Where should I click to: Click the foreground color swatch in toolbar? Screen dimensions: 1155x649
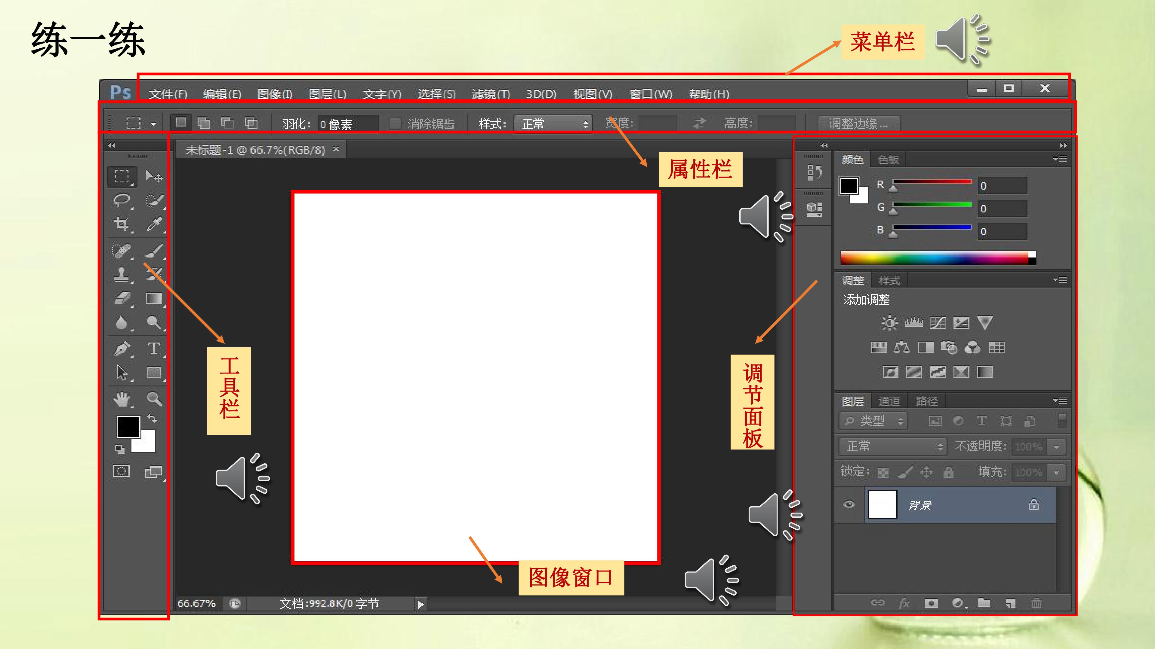(128, 426)
